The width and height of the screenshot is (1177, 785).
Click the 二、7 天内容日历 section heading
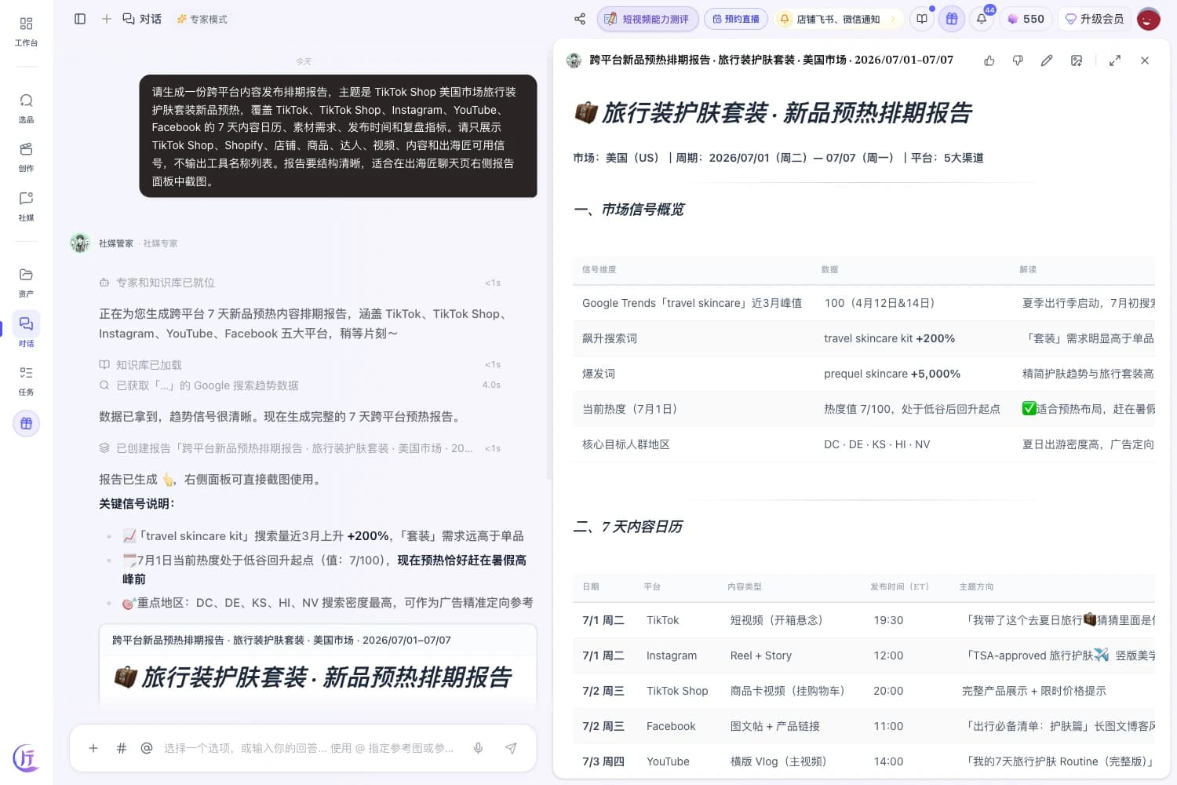(628, 527)
